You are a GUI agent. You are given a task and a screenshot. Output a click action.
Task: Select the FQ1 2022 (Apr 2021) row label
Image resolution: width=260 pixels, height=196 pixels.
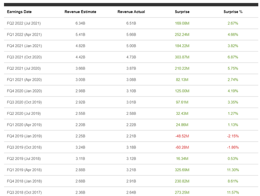coord(24,34)
